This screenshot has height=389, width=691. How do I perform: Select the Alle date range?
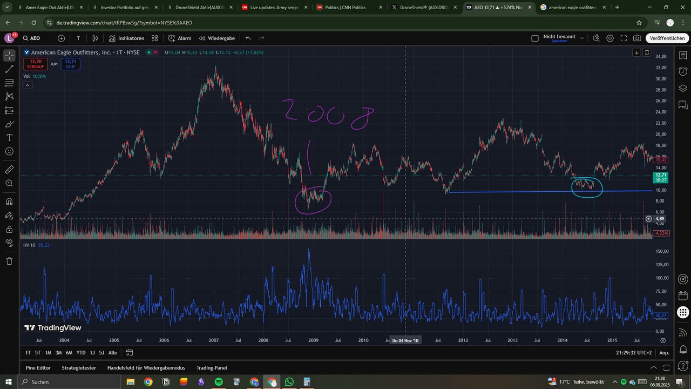[x=113, y=353]
